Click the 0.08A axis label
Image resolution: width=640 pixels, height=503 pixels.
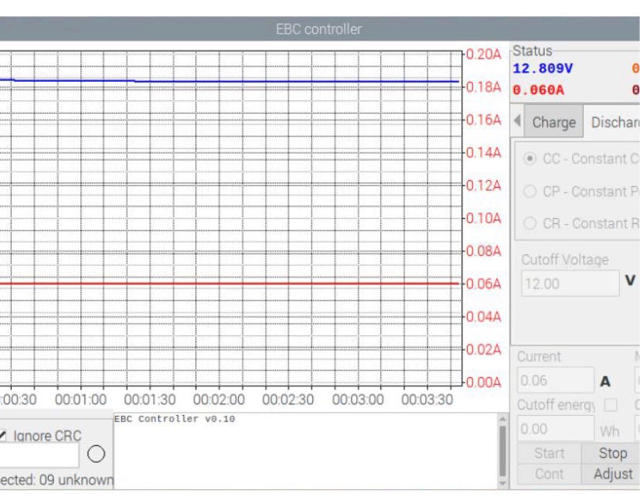(483, 251)
